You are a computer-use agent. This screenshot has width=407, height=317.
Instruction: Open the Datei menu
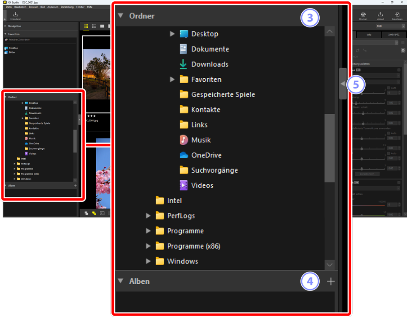click(9, 7)
